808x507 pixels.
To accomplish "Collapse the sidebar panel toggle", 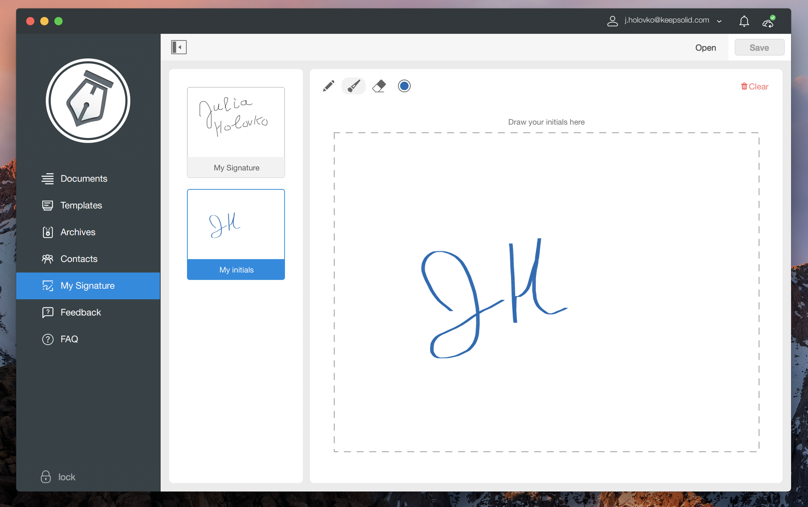I will point(179,47).
